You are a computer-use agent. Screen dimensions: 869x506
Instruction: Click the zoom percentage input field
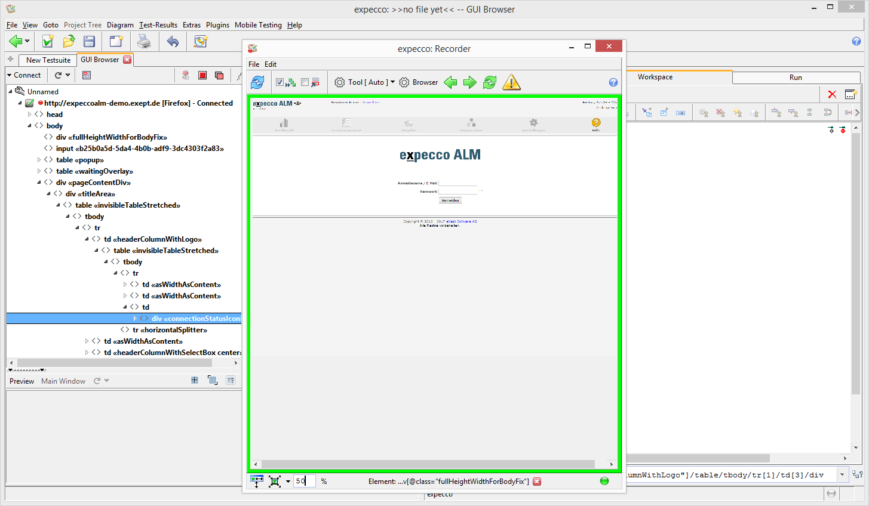click(304, 481)
